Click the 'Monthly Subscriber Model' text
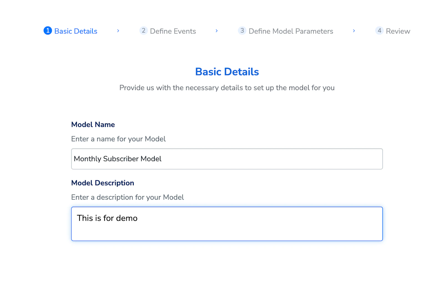The height and width of the screenshot is (305, 444). 118,159
